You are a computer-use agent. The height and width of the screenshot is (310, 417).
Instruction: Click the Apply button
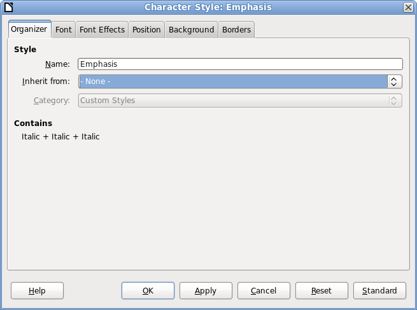click(206, 291)
